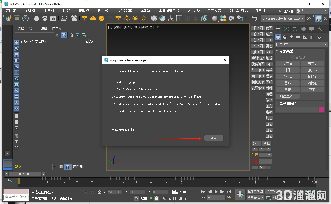Click the scene explorer search field
The height and width of the screenshot is (204, 331).
[x=34, y=35]
